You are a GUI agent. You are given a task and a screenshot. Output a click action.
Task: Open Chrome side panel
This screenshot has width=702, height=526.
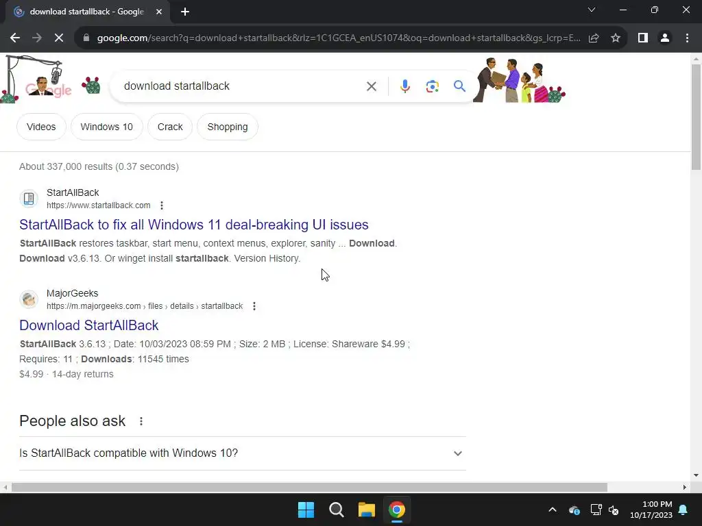click(x=643, y=38)
